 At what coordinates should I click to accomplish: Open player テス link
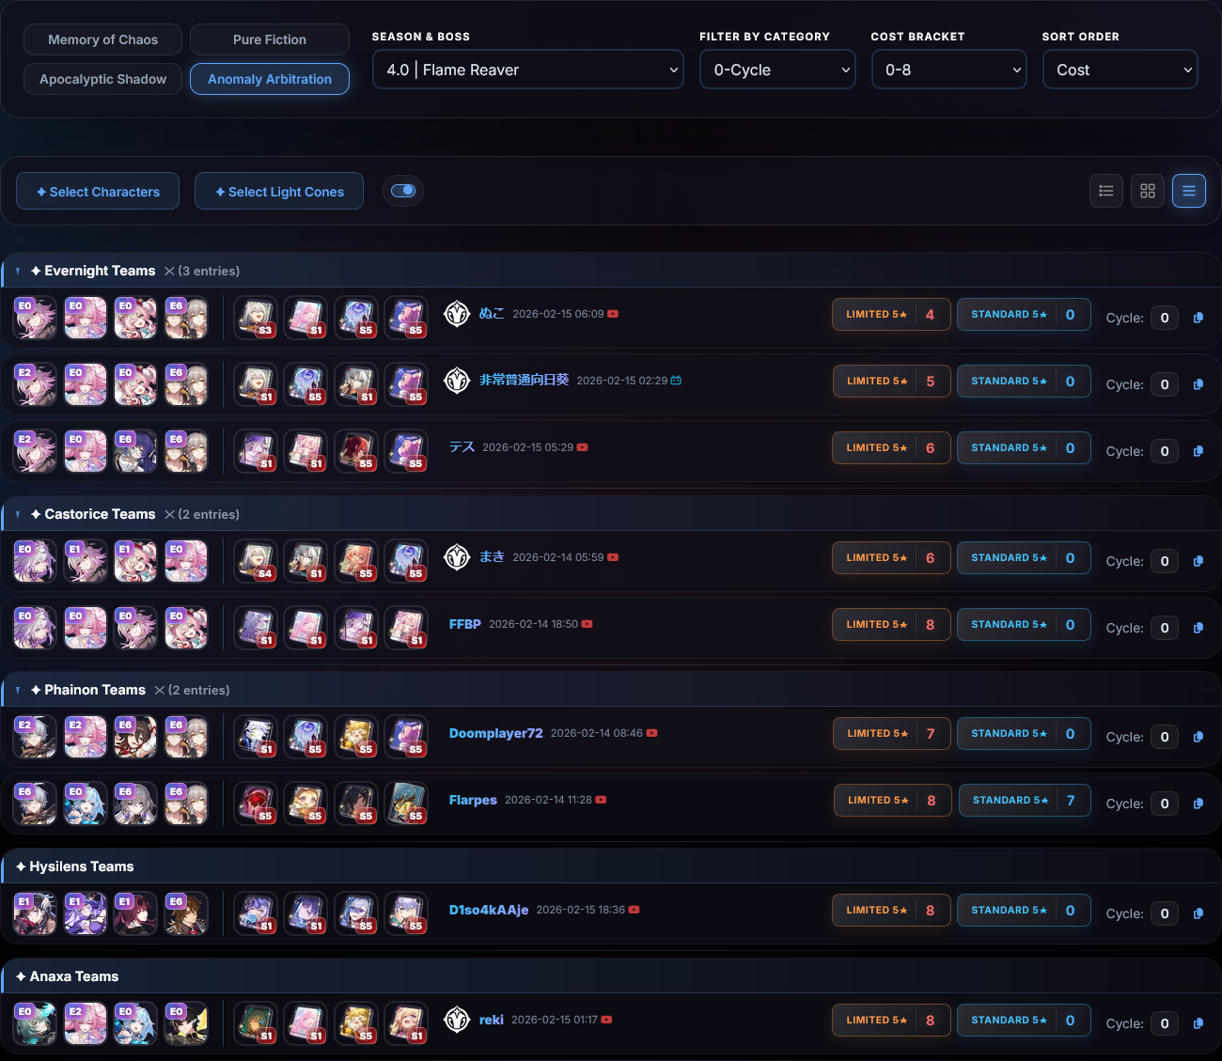click(x=462, y=447)
